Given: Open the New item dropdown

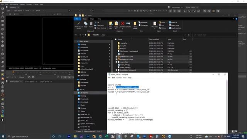Looking at the screenshot, I should tap(143, 22).
